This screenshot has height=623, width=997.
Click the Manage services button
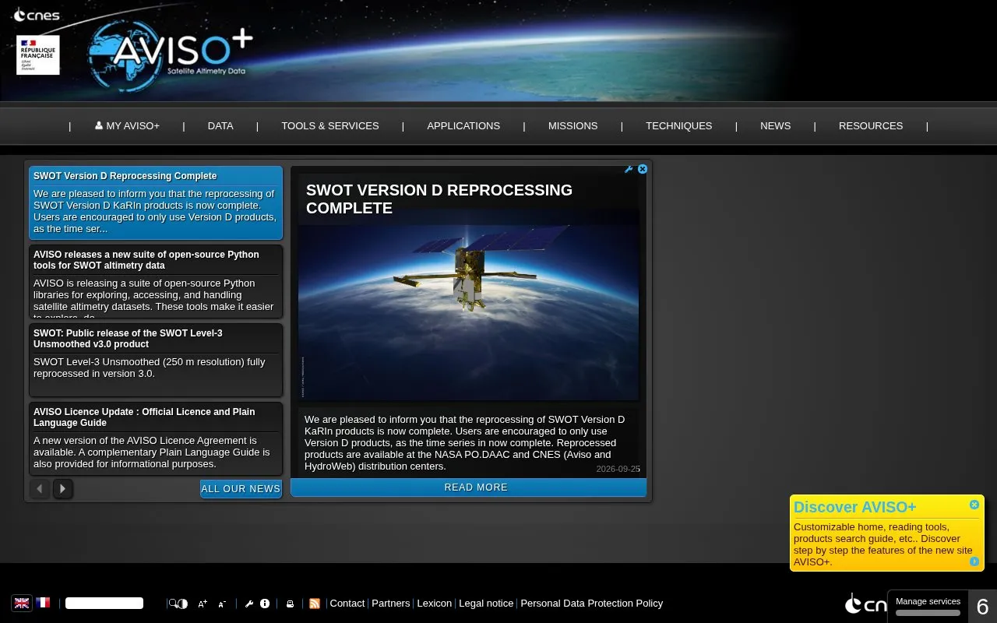[928, 606]
